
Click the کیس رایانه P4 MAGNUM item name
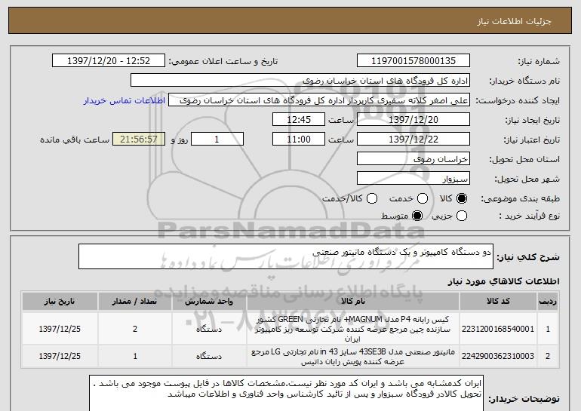pyautogui.click(x=353, y=329)
